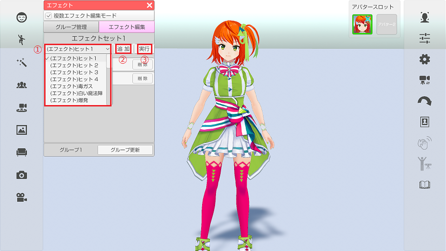Screen dimensions: 446x251
Task: Close the エフェクト panel
Action: click(150, 5)
